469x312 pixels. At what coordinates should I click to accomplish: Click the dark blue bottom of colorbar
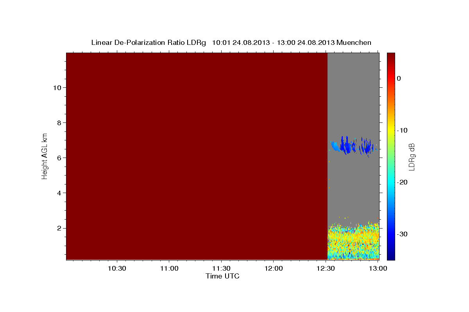pyautogui.click(x=391, y=257)
